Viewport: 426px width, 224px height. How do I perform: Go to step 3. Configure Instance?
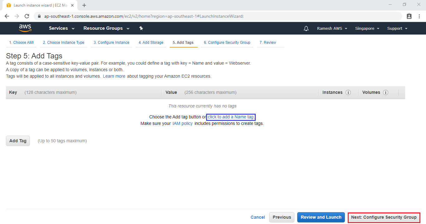(111, 43)
